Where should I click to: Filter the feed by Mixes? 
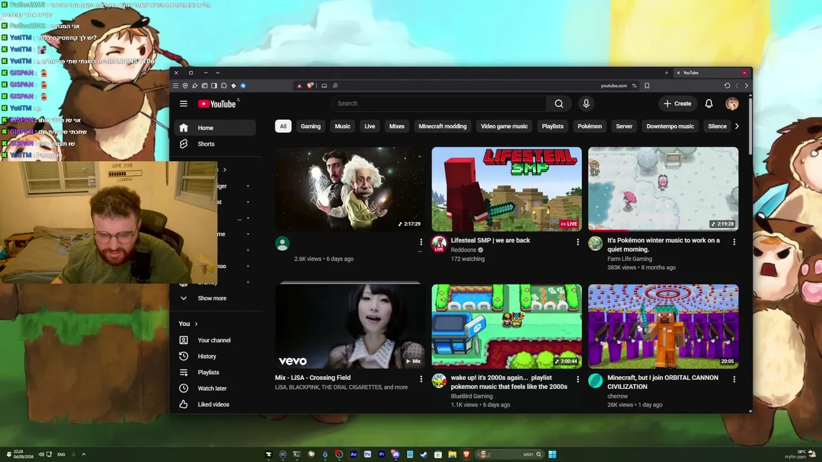(x=397, y=126)
